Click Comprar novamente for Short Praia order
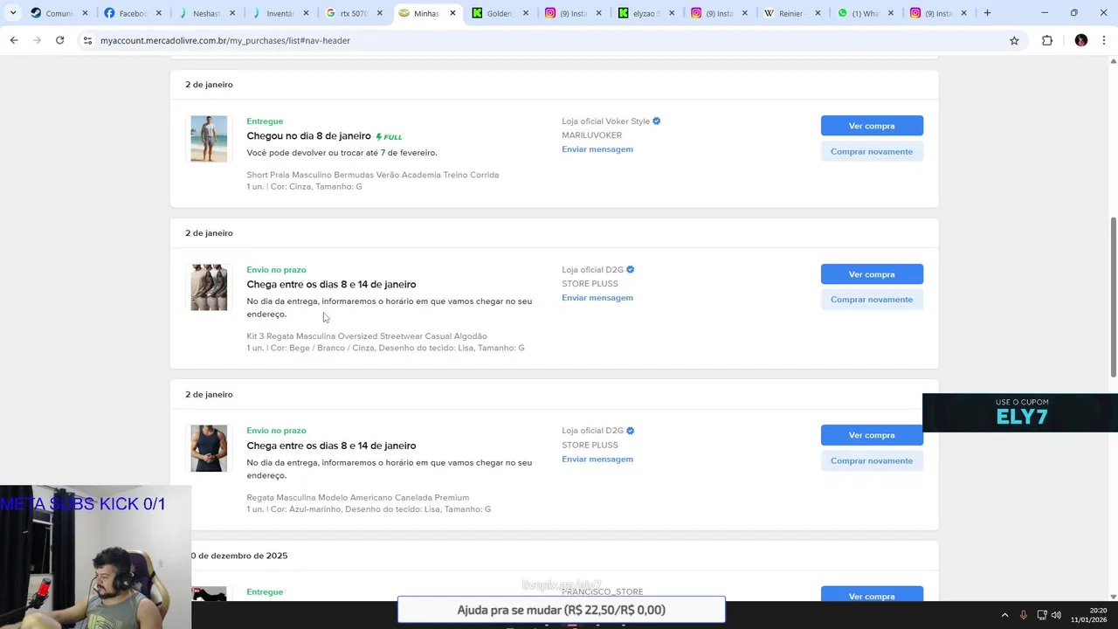The image size is (1118, 629). pos(872,151)
